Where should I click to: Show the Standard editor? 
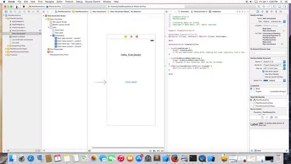click(x=259, y=6)
